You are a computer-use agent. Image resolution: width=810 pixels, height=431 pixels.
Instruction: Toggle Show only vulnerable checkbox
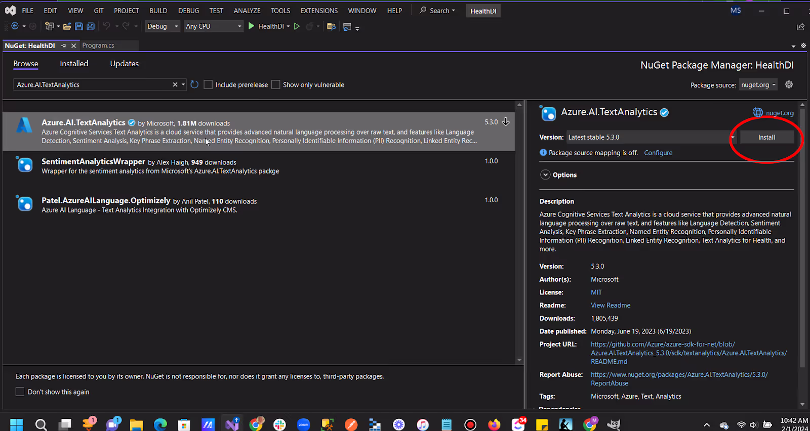coord(276,84)
